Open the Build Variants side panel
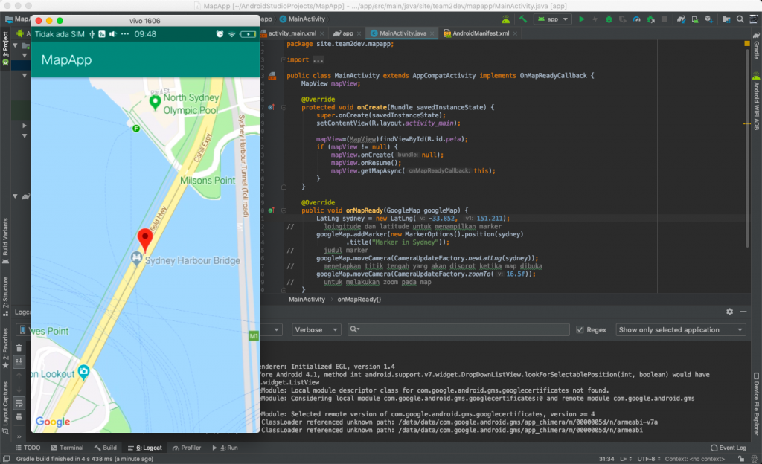The image size is (762, 464). (x=5, y=241)
